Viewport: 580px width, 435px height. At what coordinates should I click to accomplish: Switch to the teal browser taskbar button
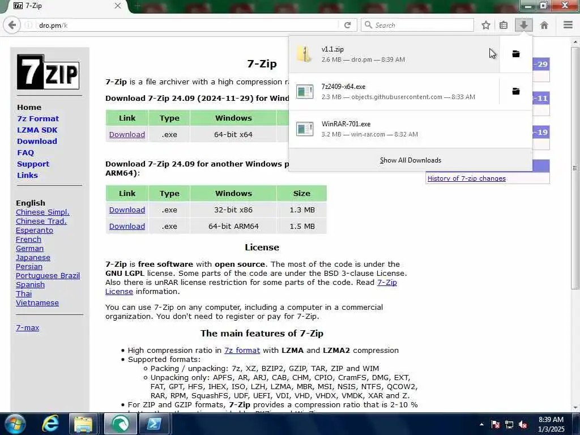pyautogui.click(x=120, y=424)
